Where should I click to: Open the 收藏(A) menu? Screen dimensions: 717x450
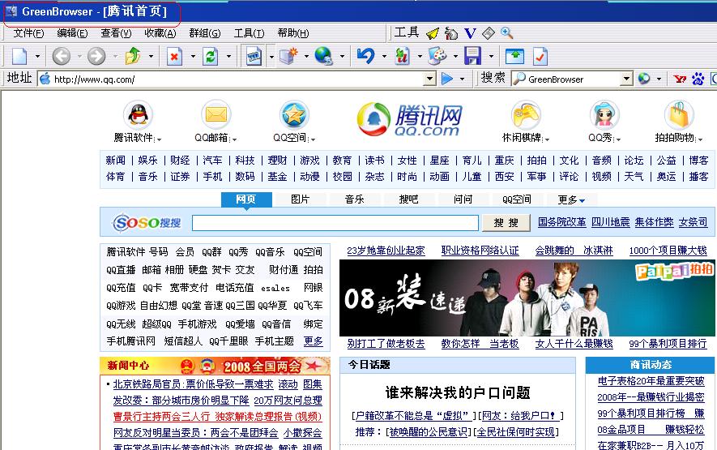click(x=160, y=33)
